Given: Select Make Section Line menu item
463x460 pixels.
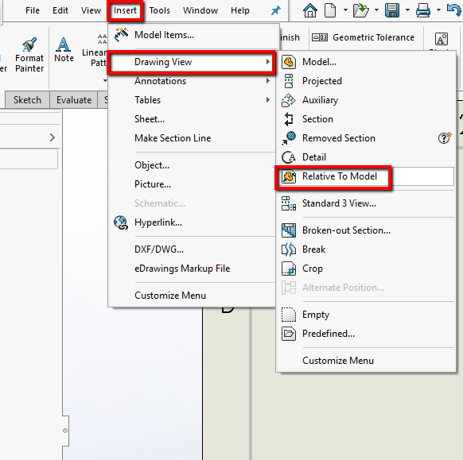Looking at the screenshot, I should (192, 138).
